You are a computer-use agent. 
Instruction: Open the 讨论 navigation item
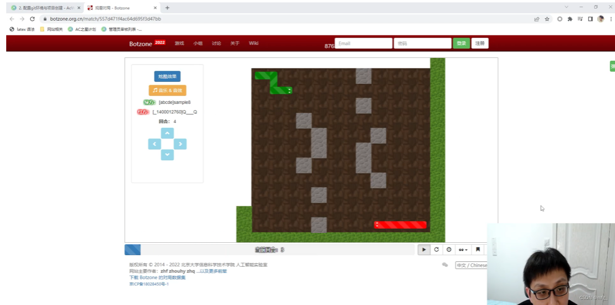click(x=216, y=43)
